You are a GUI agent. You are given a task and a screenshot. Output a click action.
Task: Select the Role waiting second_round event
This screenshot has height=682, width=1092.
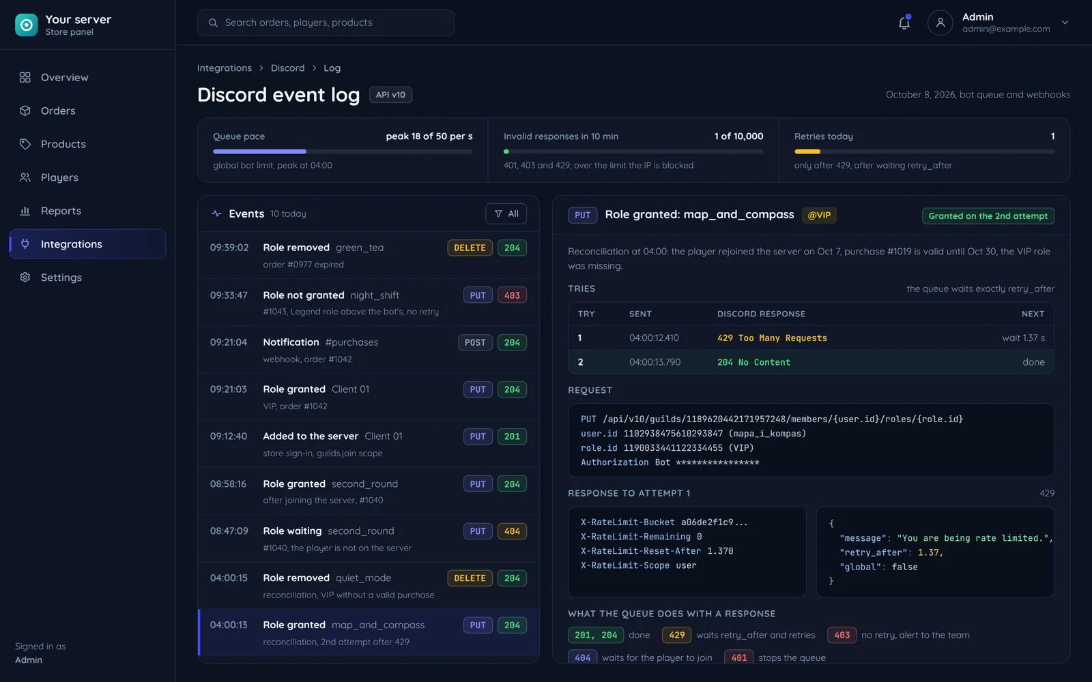click(x=369, y=539)
